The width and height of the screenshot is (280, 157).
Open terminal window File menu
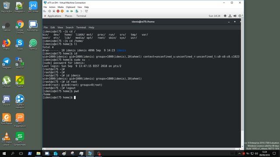click(x=45, y=27)
